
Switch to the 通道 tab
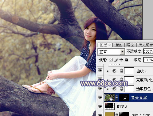[x=118, y=45]
